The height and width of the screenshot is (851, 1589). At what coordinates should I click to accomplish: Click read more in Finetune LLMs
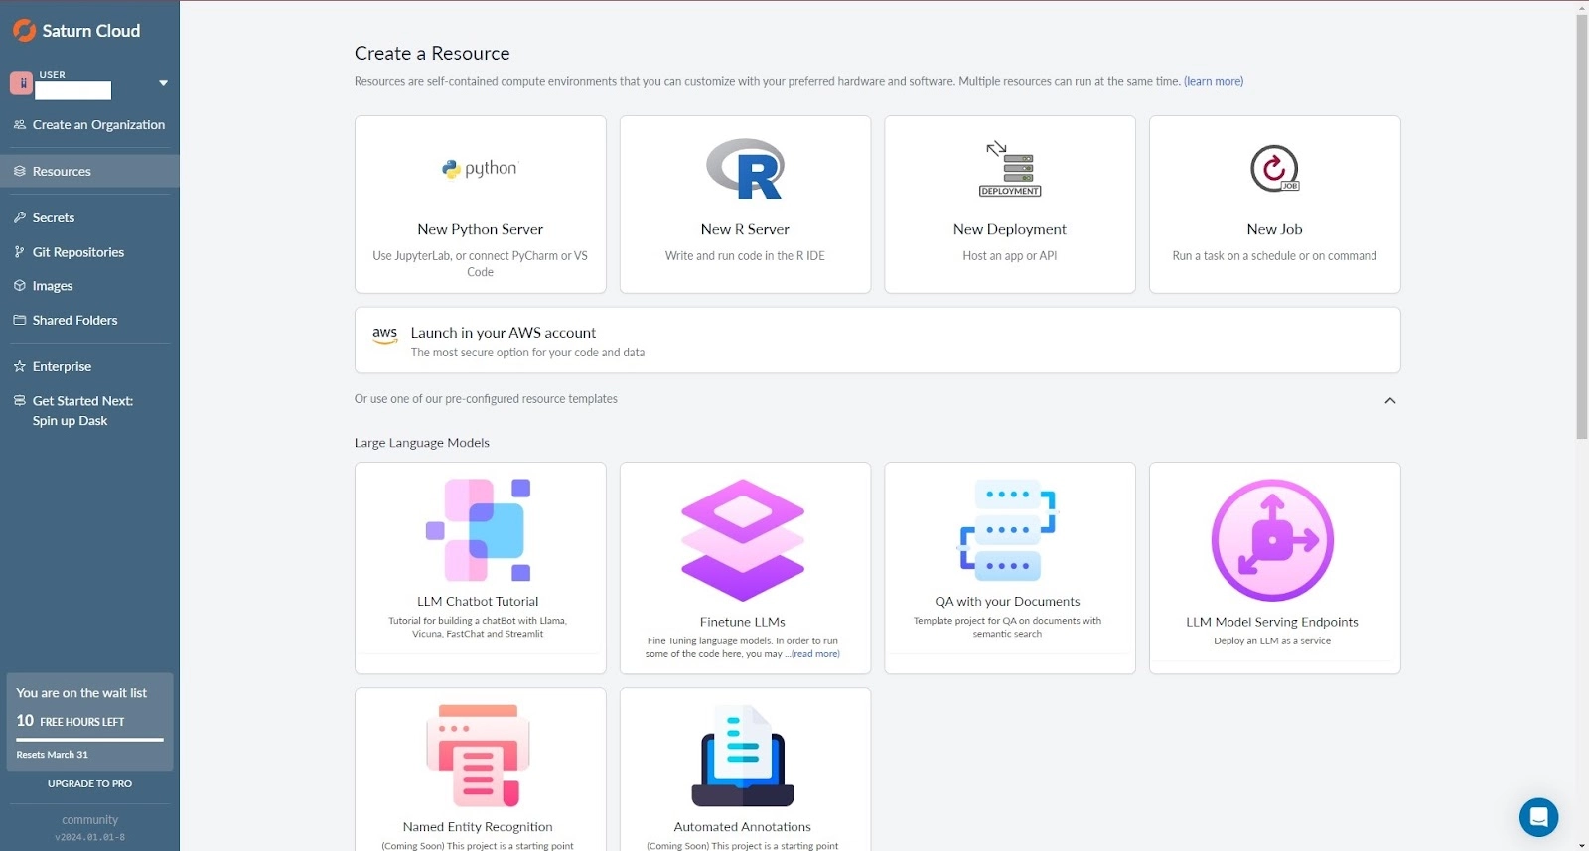[815, 654]
